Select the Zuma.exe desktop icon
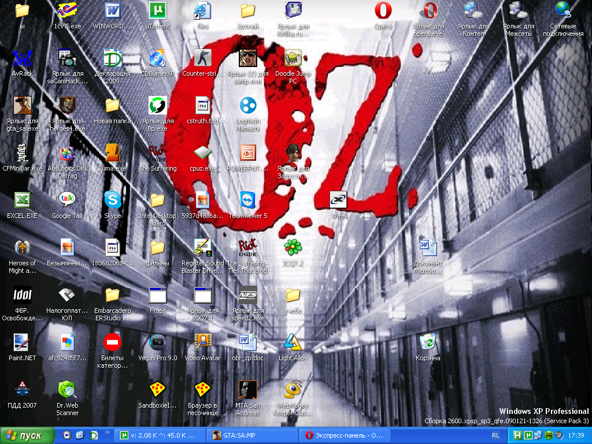Image resolution: width=592 pixels, height=444 pixels. (x=113, y=157)
